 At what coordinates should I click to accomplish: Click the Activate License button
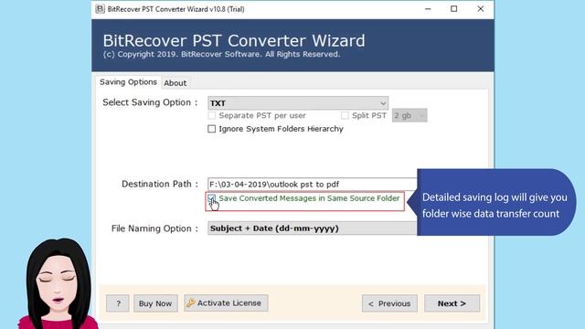(x=226, y=302)
